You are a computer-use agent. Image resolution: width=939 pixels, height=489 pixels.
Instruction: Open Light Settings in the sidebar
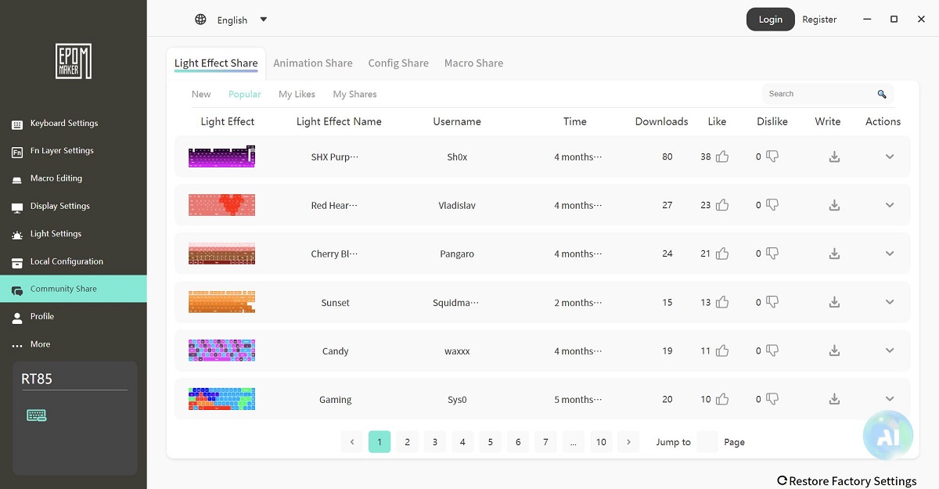56,234
